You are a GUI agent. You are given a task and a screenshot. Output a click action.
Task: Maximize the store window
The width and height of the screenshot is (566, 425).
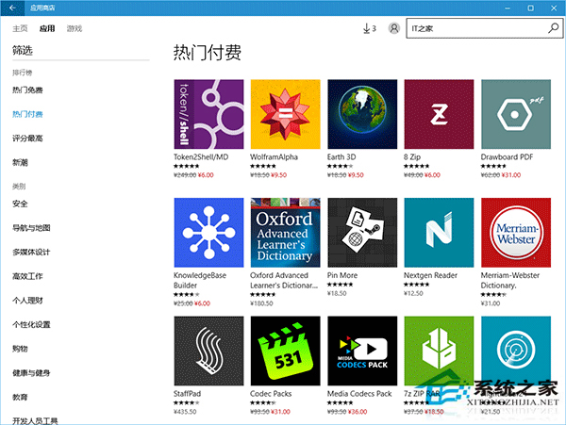pyautogui.click(x=530, y=8)
